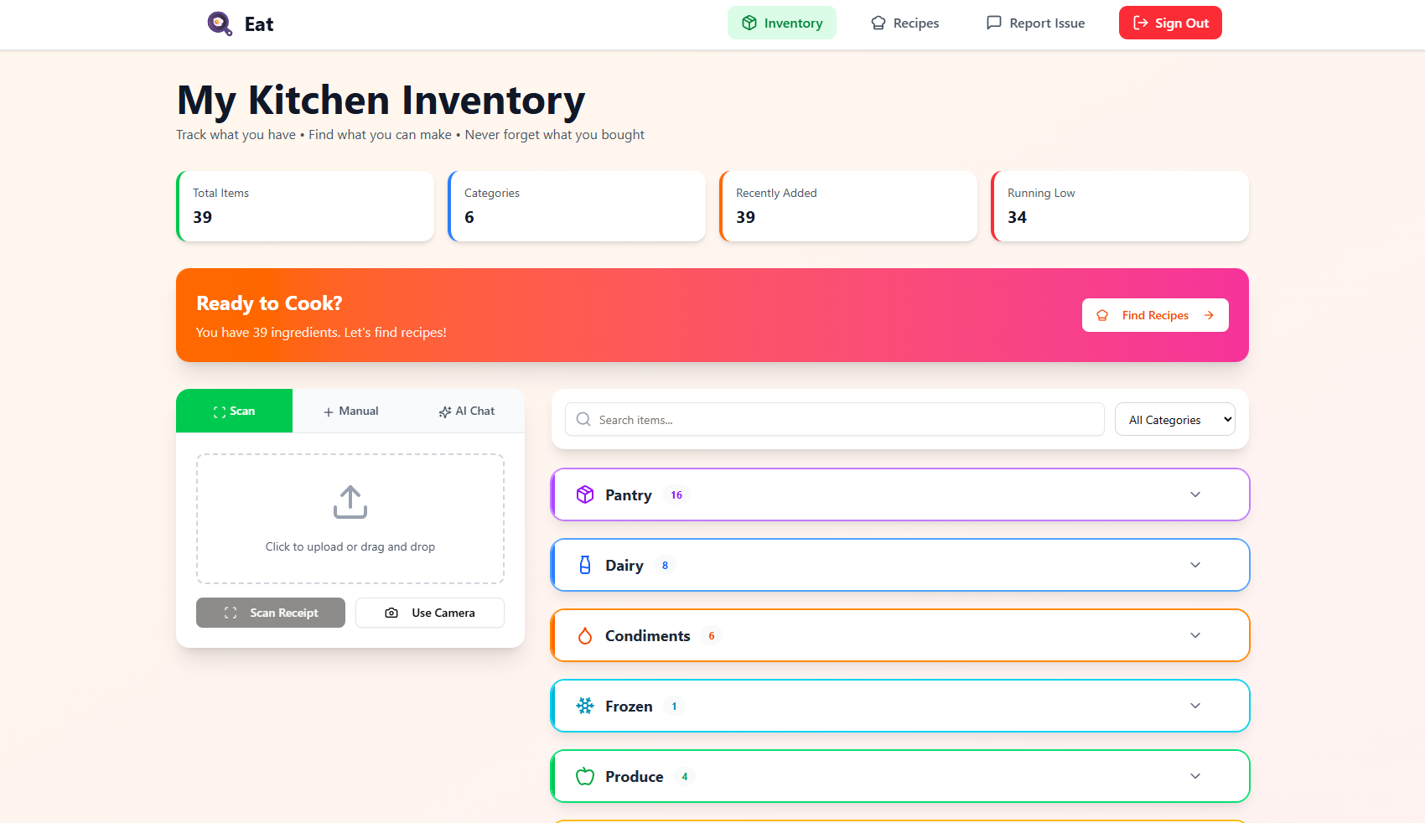Screen dimensions: 1425x823
Task: Open the AI Chat tab
Action: [x=466, y=411]
